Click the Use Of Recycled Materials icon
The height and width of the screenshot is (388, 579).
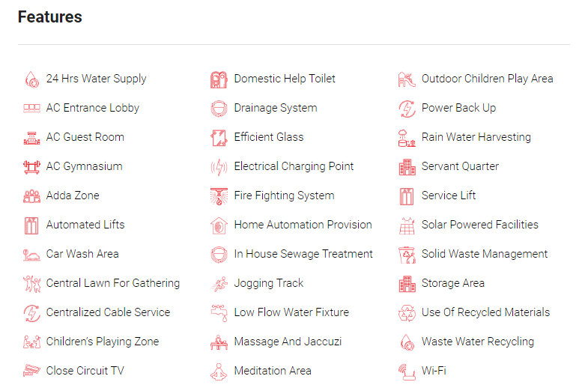407,313
